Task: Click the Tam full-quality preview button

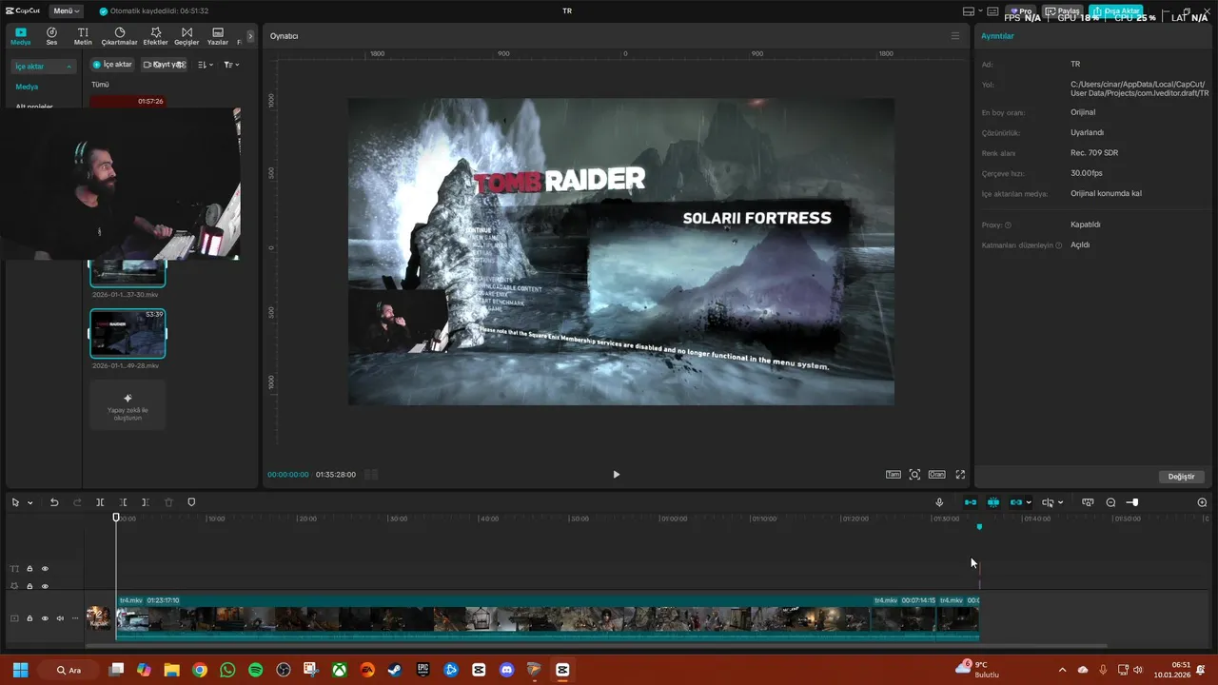Action: click(893, 474)
